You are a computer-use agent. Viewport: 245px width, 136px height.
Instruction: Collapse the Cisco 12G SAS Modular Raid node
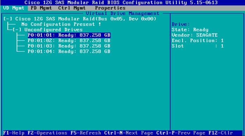[x=8, y=19]
